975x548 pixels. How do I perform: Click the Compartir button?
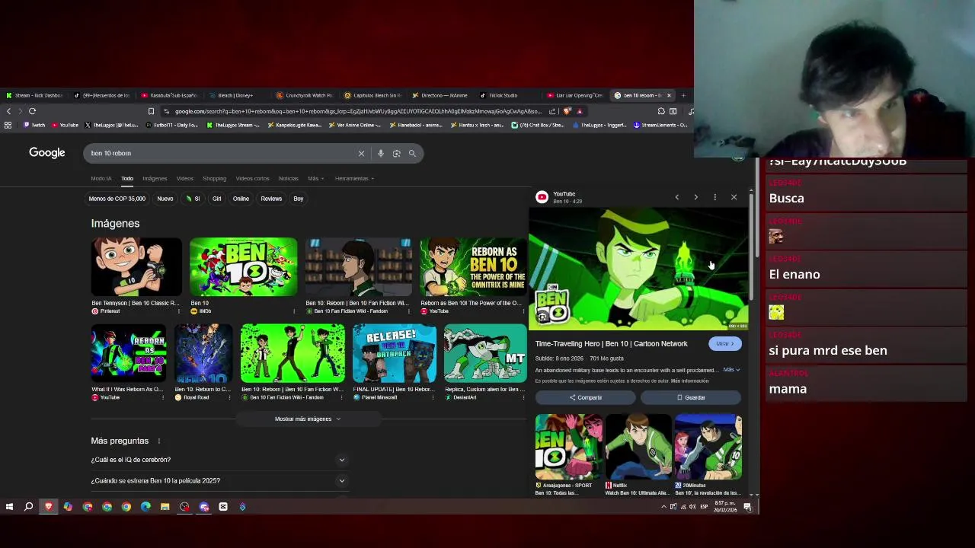pos(585,397)
